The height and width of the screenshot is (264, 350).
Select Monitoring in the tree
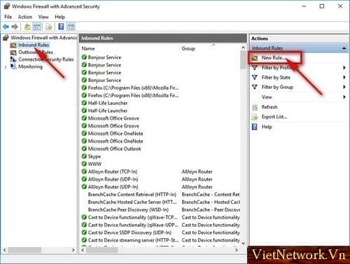(x=30, y=67)
